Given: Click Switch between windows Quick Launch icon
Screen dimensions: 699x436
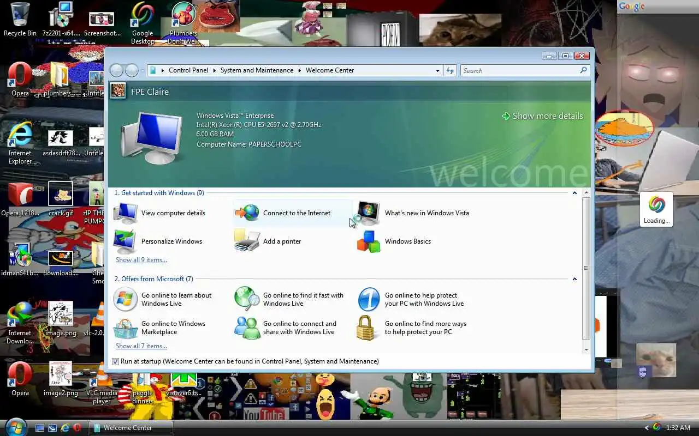Looking at the screenshot, I should (52, 428).
